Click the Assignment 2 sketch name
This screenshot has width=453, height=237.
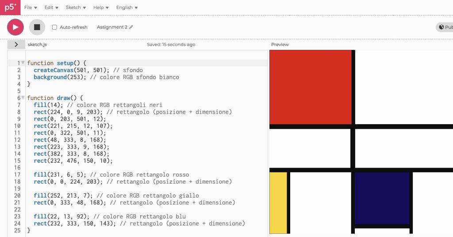coord(112,27)
